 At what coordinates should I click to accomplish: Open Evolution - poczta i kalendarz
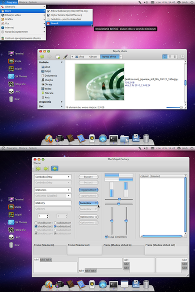pyautogui.click(x=69, y=19)
